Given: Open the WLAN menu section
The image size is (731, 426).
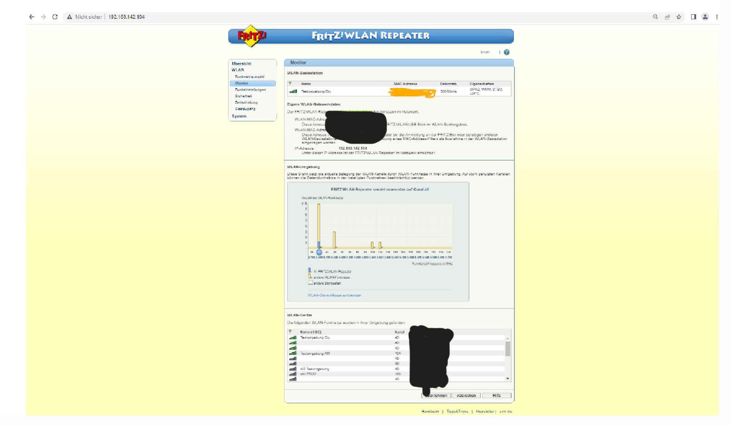Looking at the screenshot, I should tap(238, 70).
